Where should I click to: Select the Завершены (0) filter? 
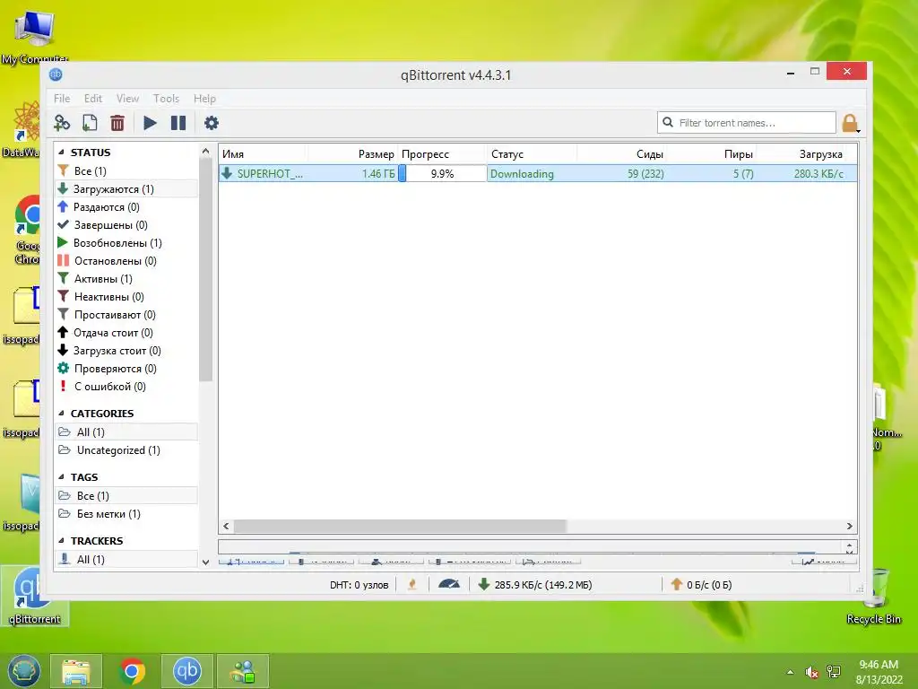(x=126, y=225)
